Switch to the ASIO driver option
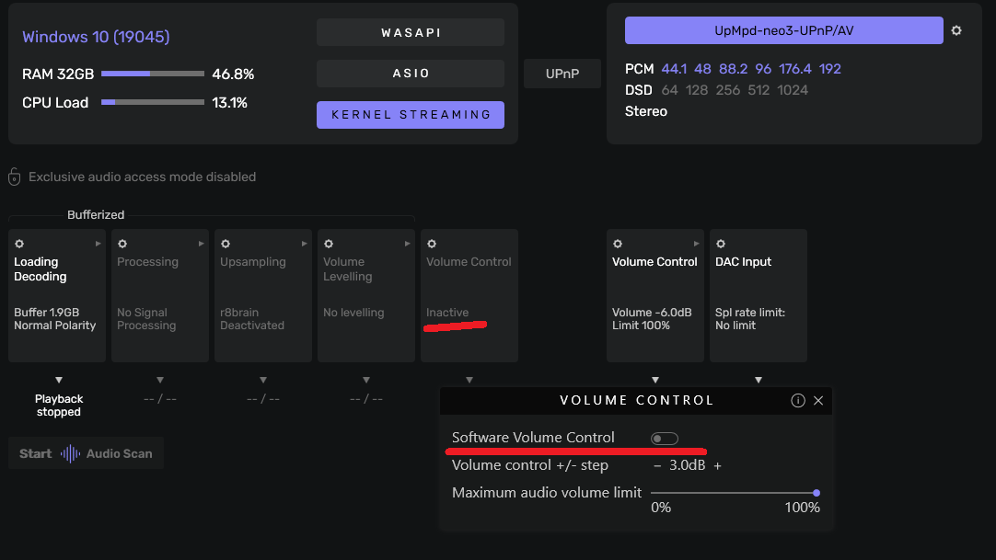The height and width of the screenshot is (560, 996). coord(411,74)
